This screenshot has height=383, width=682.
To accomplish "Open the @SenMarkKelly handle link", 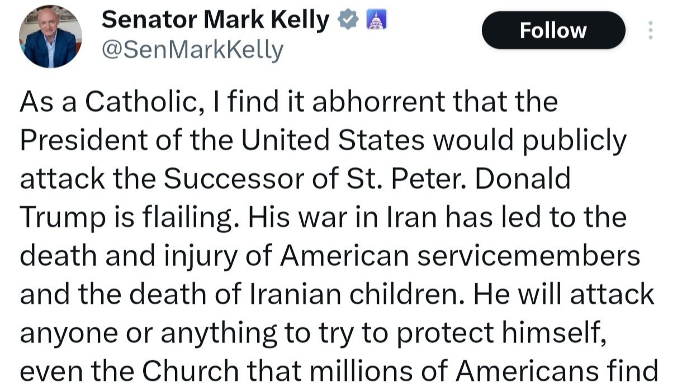I will tap(192, 51).
